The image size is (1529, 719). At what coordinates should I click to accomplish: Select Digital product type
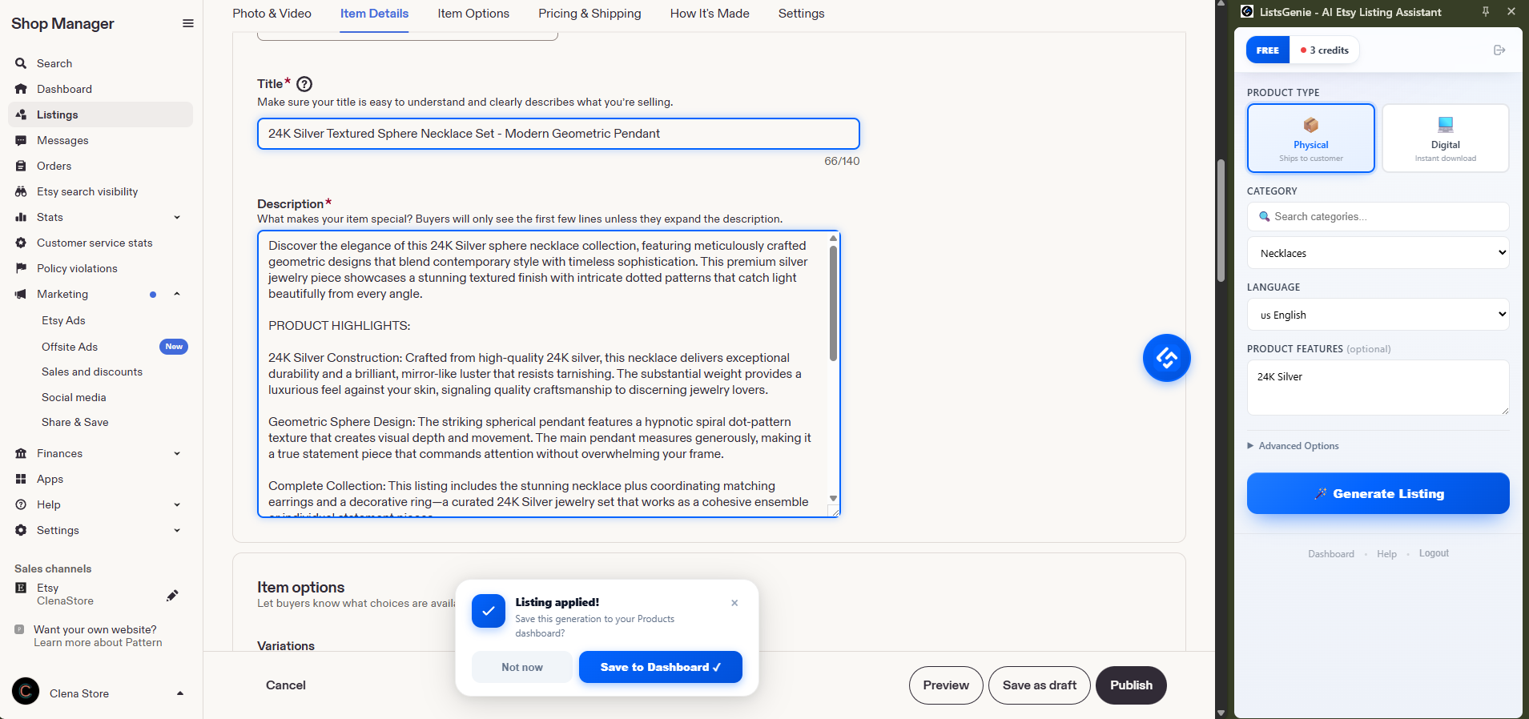[x=1445, y=138]
